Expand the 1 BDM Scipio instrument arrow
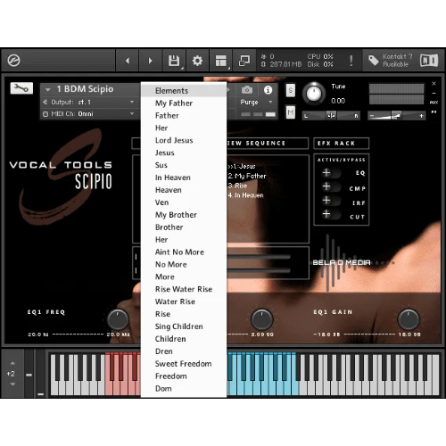 [47, 89]
